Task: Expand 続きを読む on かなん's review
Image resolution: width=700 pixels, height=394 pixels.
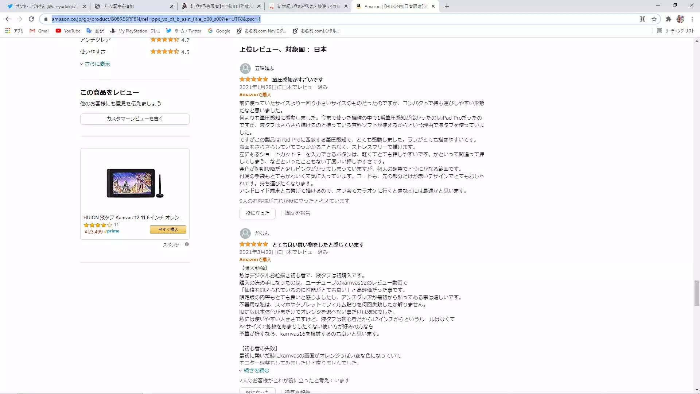Action: tap(254, 370)
